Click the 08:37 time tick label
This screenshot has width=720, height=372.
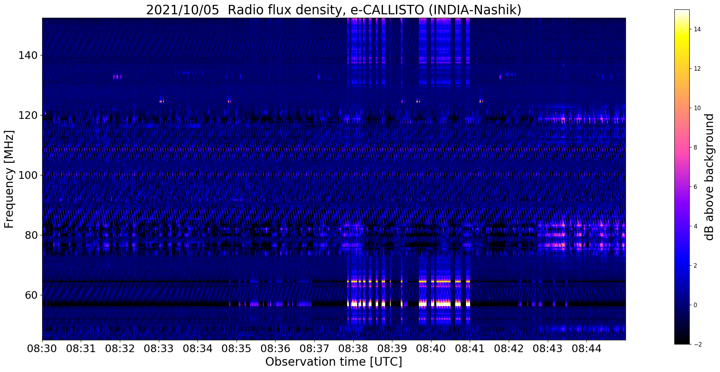click(x=314, y=349)
